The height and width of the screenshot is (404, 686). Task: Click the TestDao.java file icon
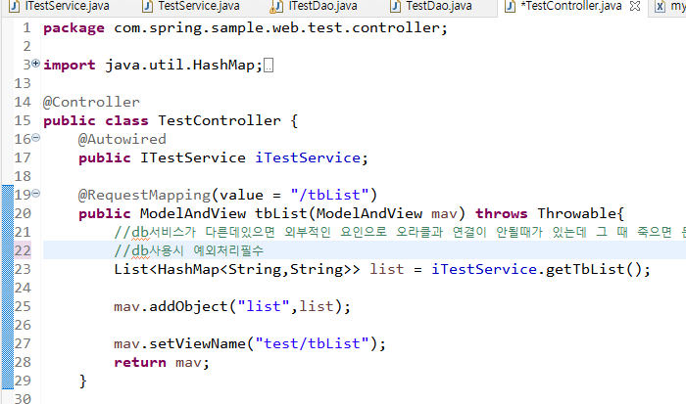point(396,6)
